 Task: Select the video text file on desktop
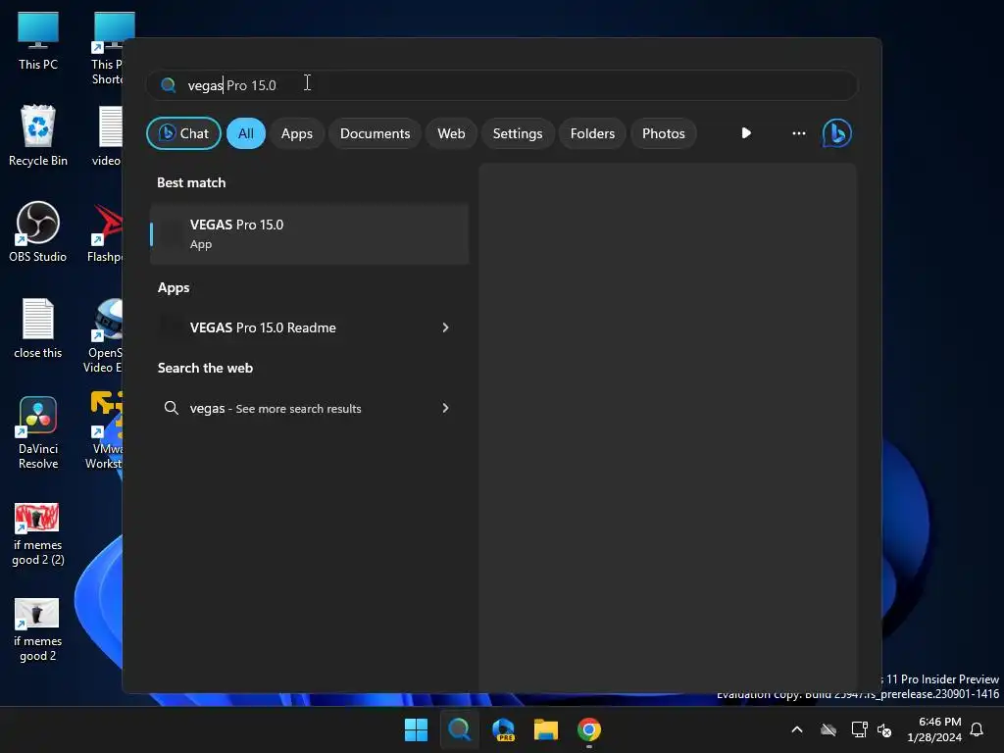point(108,135)
